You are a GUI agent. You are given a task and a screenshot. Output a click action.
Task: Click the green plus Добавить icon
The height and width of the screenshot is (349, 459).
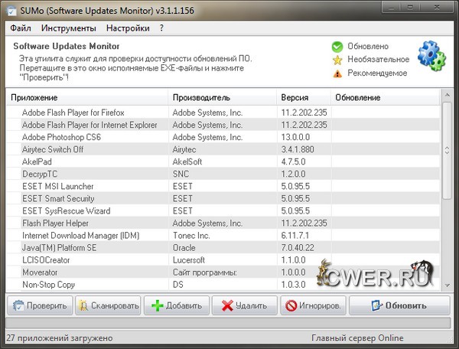158,305
